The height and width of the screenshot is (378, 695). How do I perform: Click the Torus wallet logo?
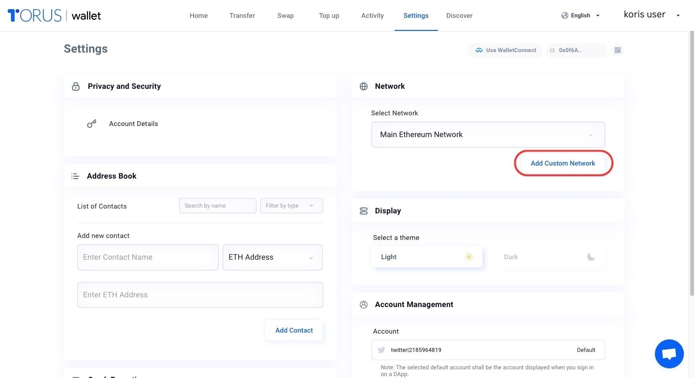tap(54, 15)
